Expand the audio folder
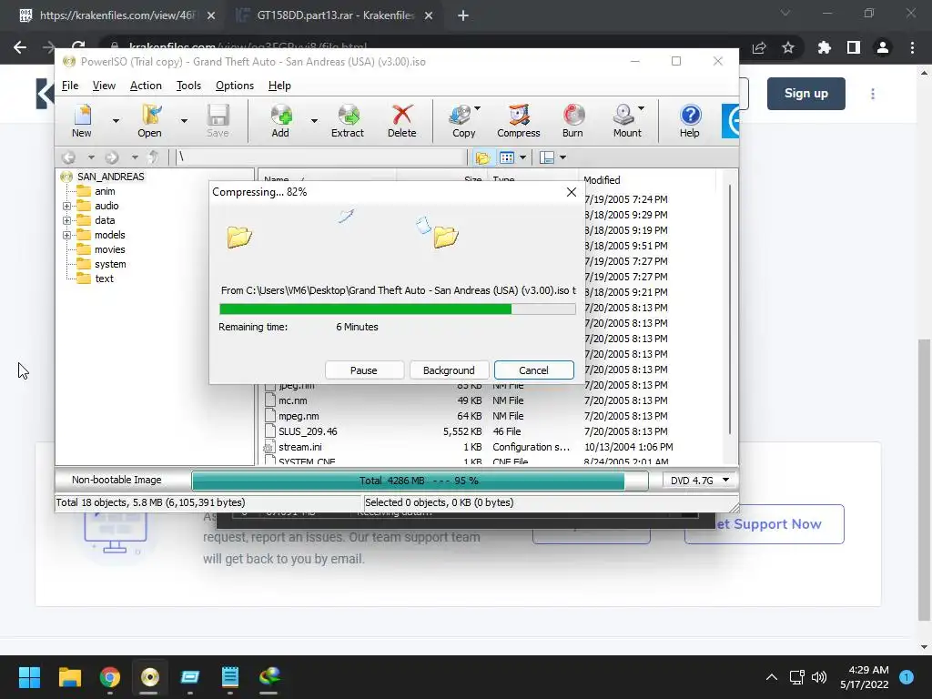Viewport: 932px width, 699px height. [66, 207]
